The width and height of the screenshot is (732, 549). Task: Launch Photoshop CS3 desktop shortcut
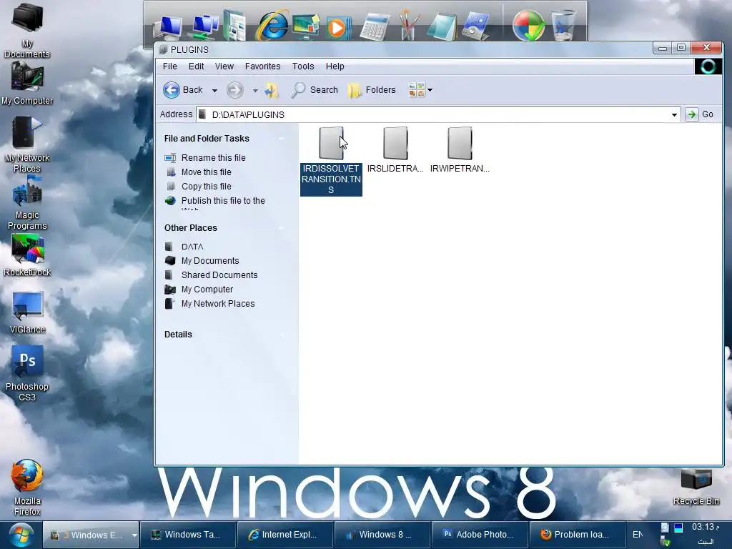point(27,373)
